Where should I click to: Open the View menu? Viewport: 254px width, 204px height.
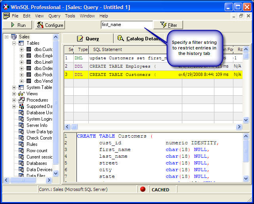(39, 16)
